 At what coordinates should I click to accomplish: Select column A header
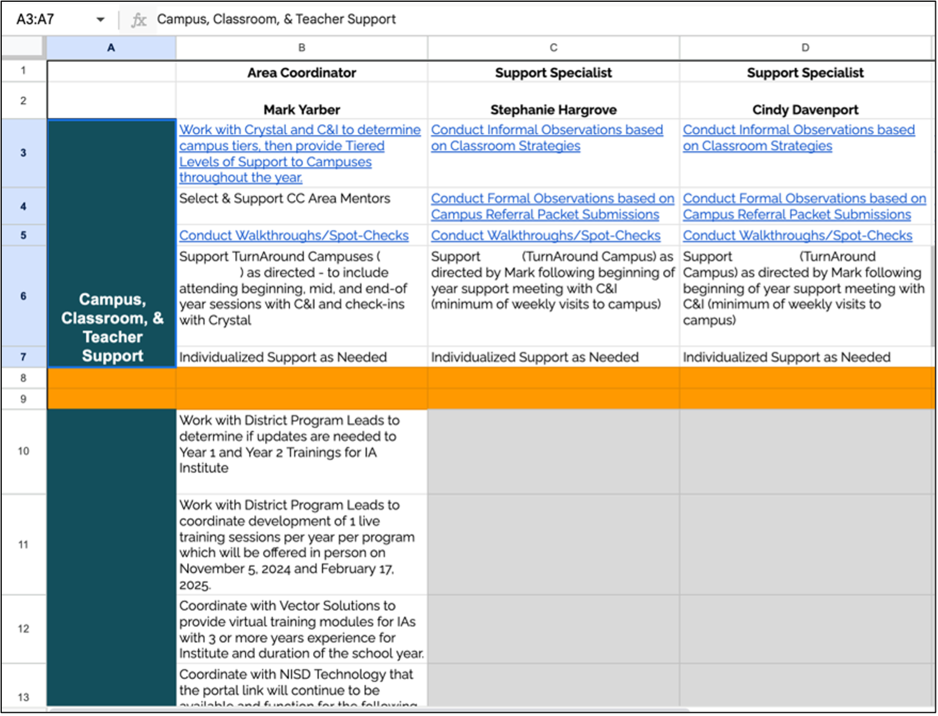coord(111,47)
